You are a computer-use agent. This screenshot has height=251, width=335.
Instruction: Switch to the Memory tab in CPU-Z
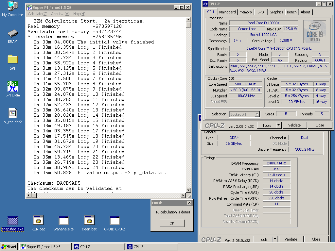pos(246,12)
